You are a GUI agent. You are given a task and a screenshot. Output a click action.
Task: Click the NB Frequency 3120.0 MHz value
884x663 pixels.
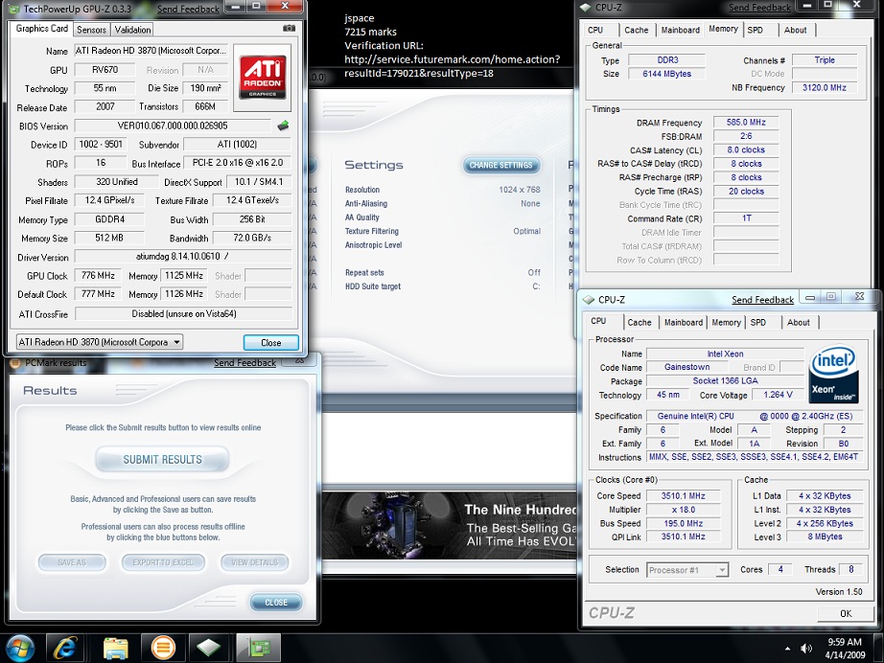coord(825,88)
